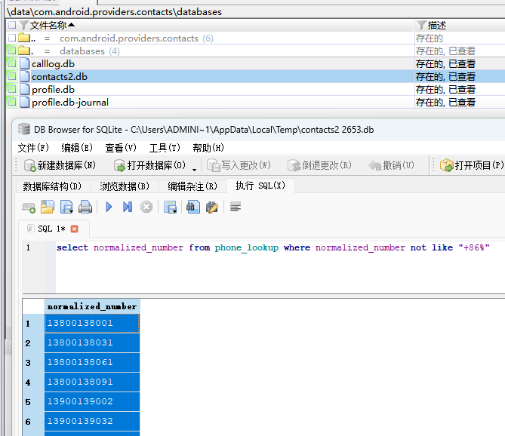Click the open SQL file folder icon
Image resolution: width=505 pixels, height=436 pixels.
[47, 207]
